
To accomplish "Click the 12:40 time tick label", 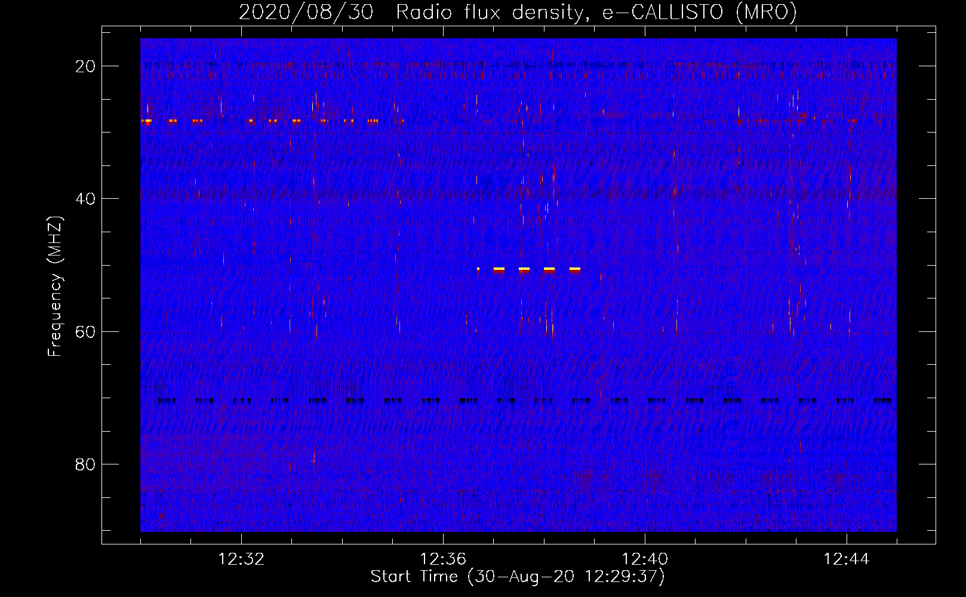I will pyautogui.click(x=645, y=559).
